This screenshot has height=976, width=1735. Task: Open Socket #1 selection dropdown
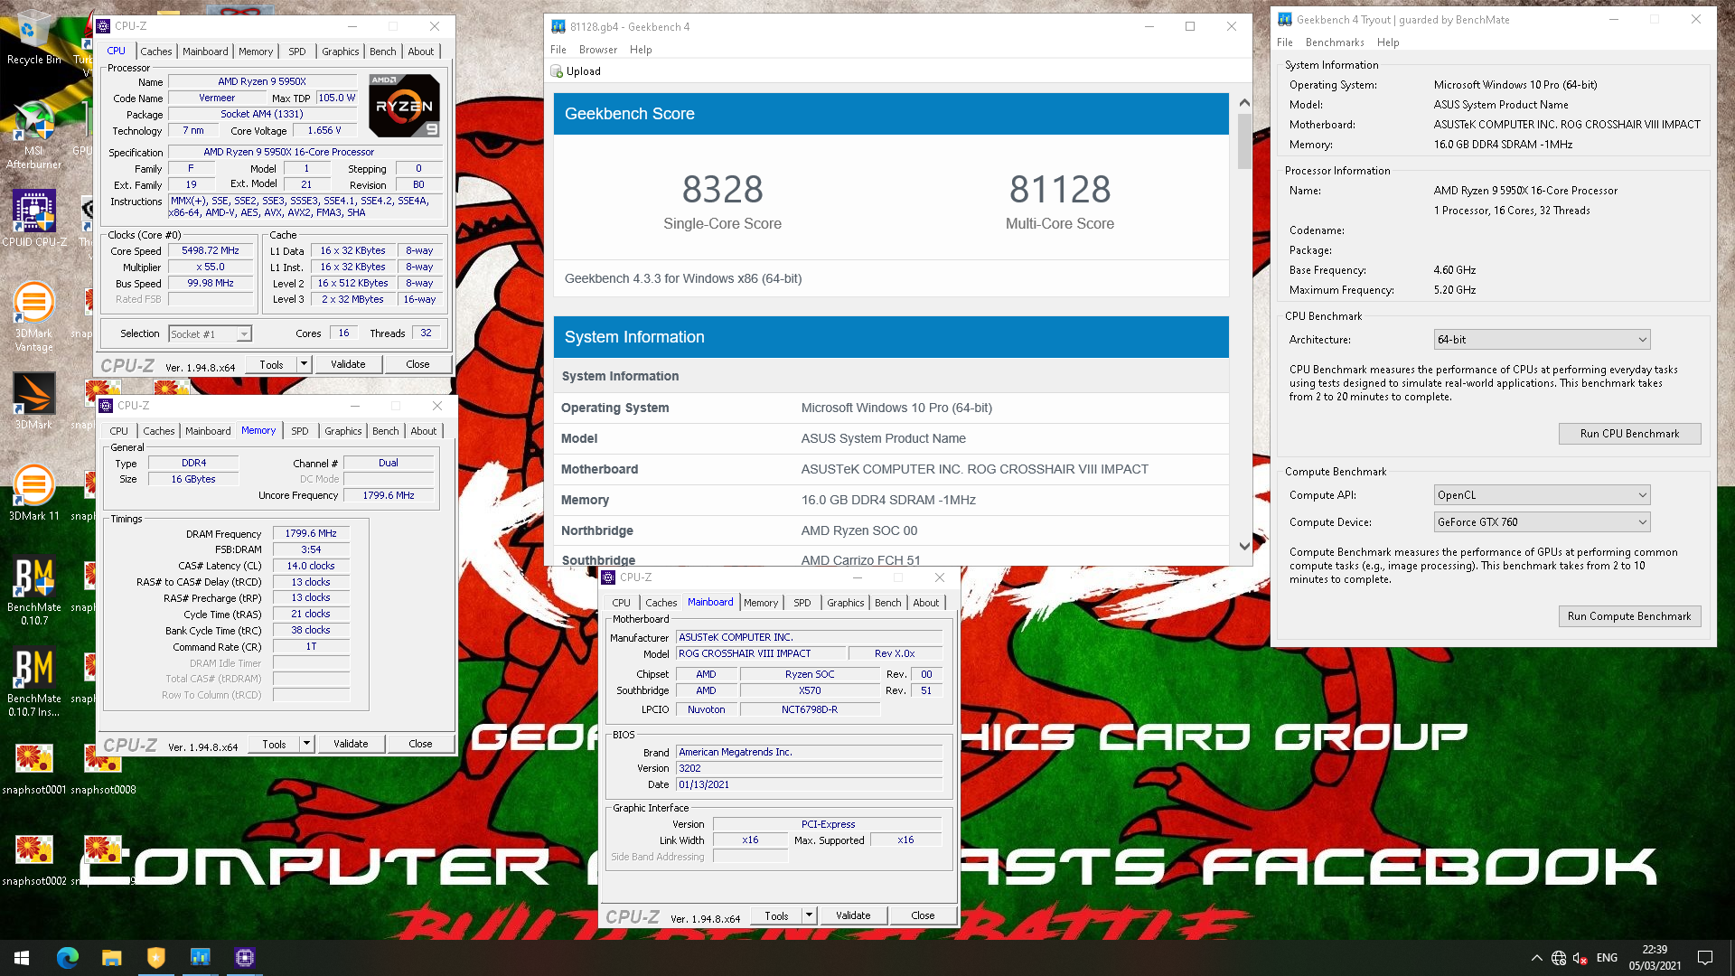click(x=210, y=334)
